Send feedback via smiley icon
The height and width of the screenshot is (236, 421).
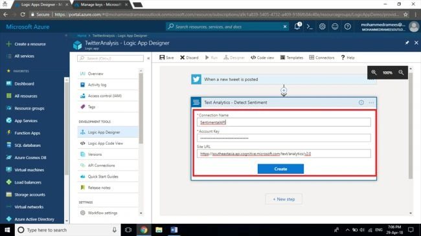tap(335, 27)
